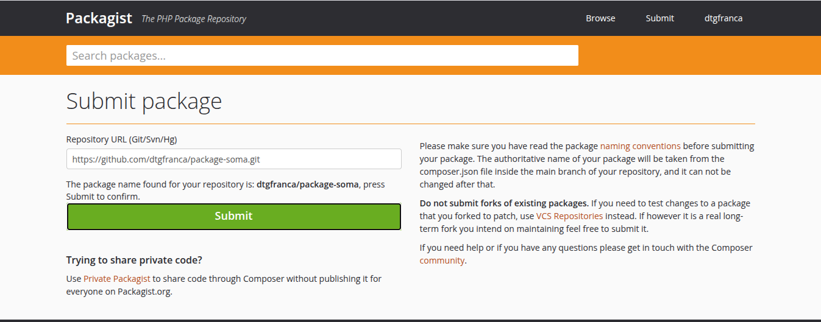The image size is (821, 322).
Task: Click the 'If you need help' paragraph
Action: point(585,248)
